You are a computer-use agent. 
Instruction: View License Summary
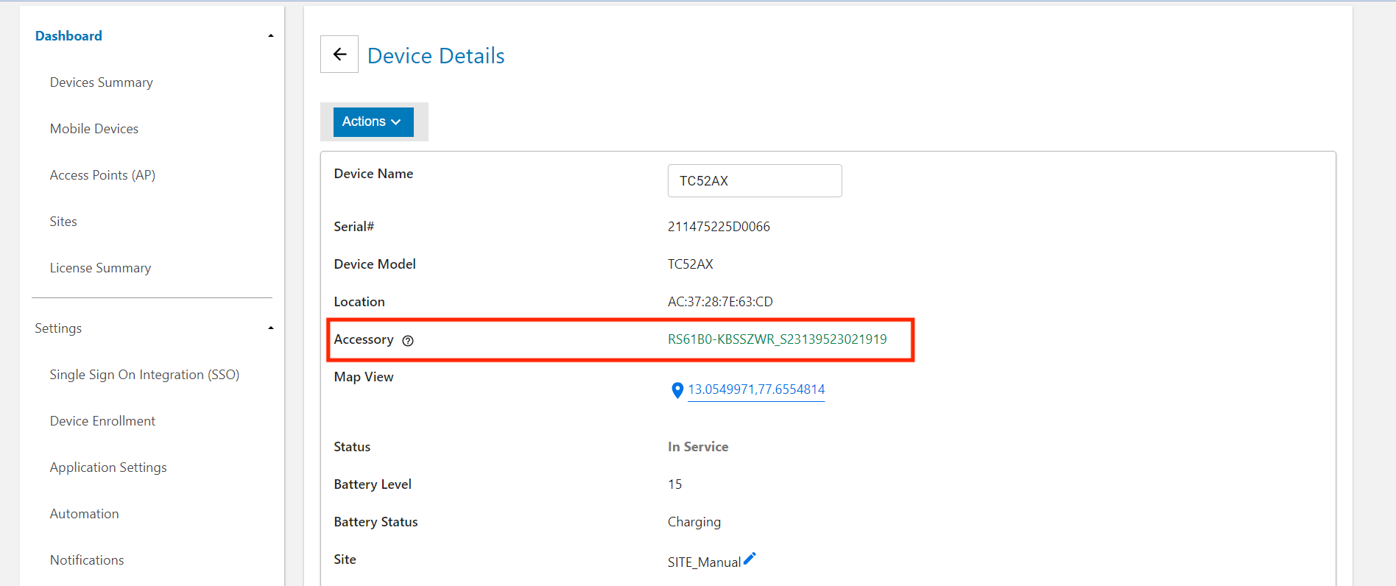click(100, 268)
